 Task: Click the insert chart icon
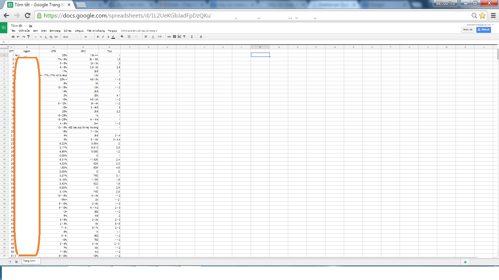click(179, 37)
